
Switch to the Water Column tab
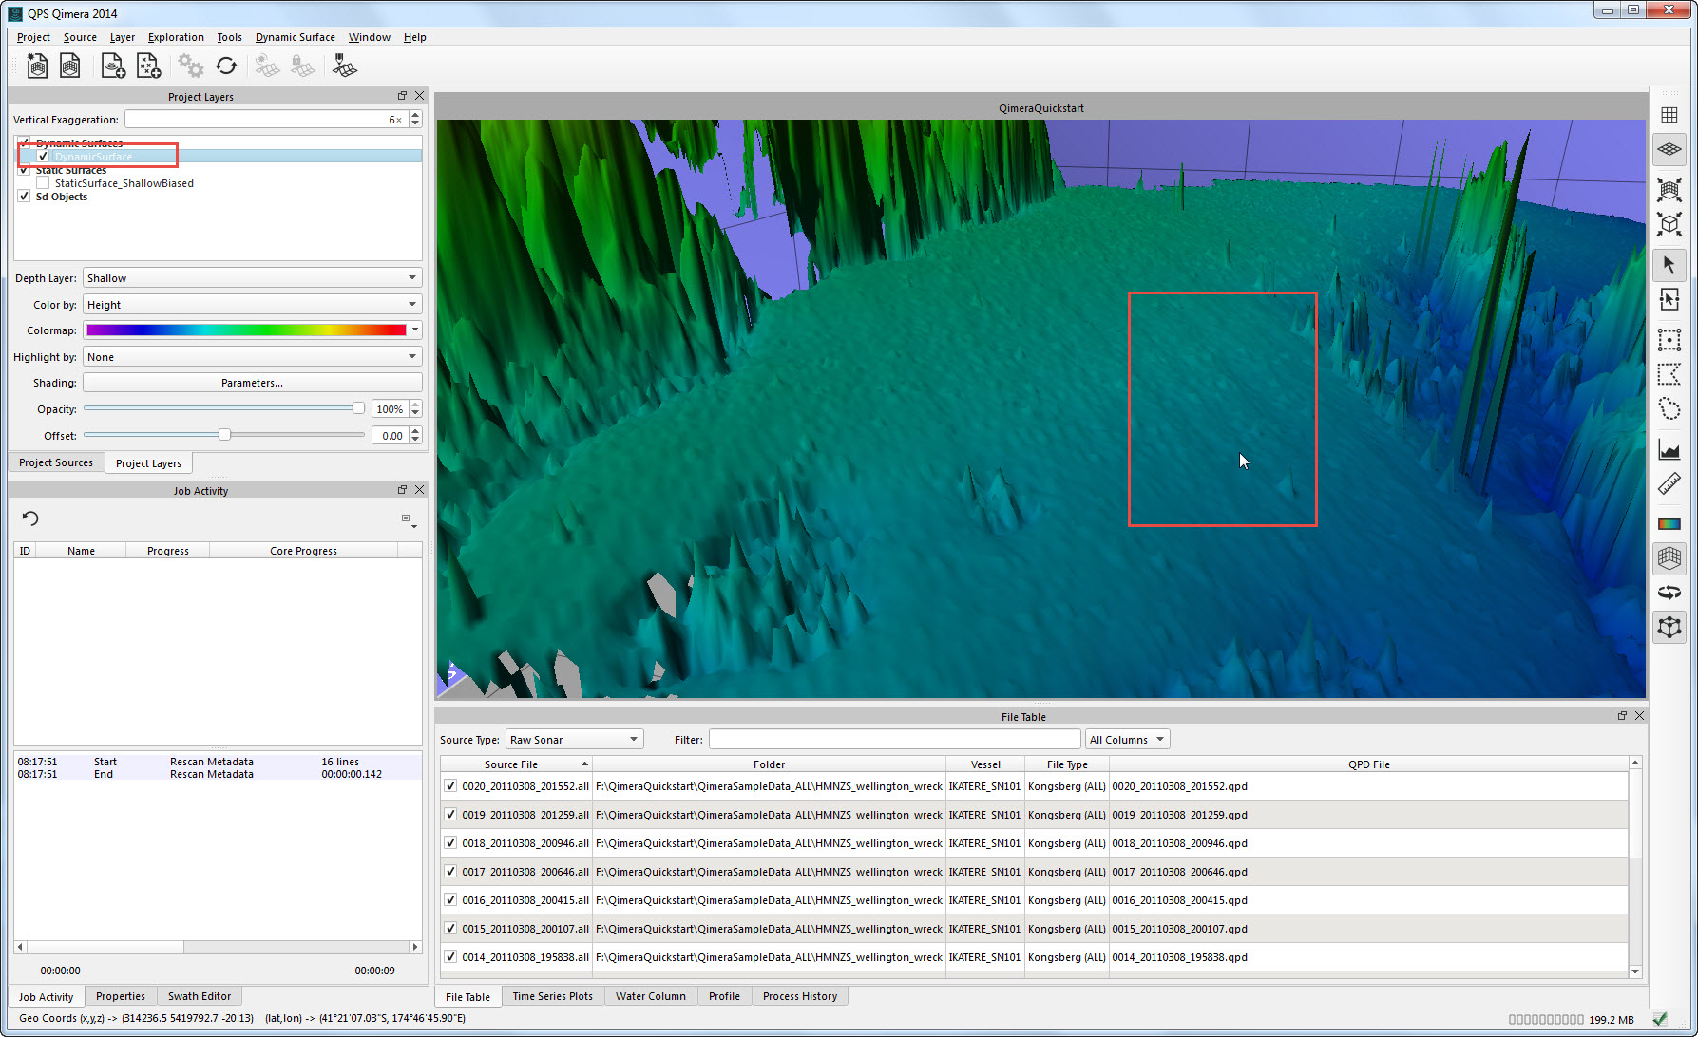[650, 996]
